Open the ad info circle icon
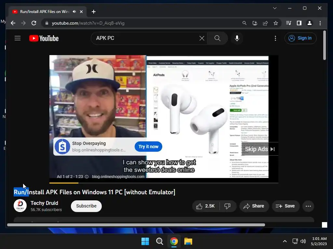Screen dimensions: 333x249 (87, 177)
